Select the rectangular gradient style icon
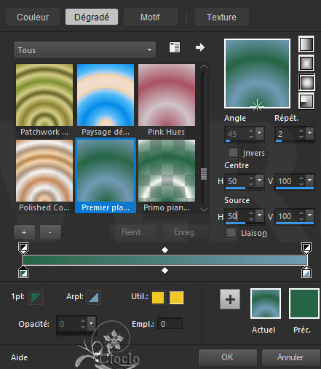Screen dimensions: 321x369 click(306, 63)
